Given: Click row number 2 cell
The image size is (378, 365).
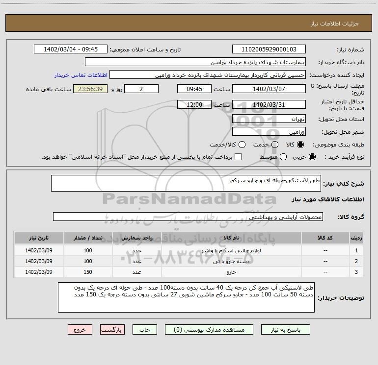Looking at the screenshot, I should pos(356,261).
